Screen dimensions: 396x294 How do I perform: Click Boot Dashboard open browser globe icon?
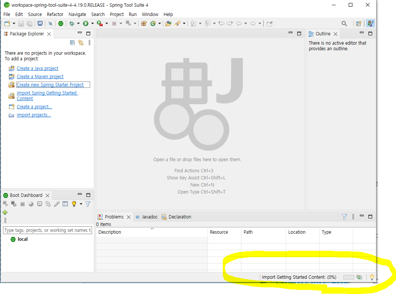[x=31, y=204]
